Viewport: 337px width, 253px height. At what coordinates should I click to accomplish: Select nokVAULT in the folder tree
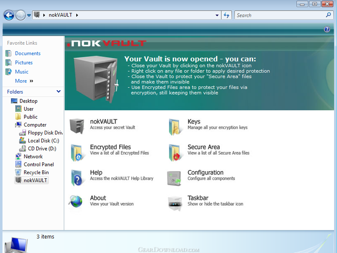pyautogui.click(x=35, y=180)
